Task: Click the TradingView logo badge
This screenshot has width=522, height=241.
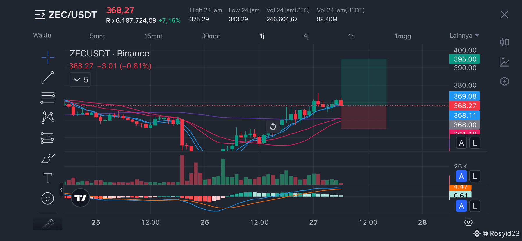Action: point(80,198)
